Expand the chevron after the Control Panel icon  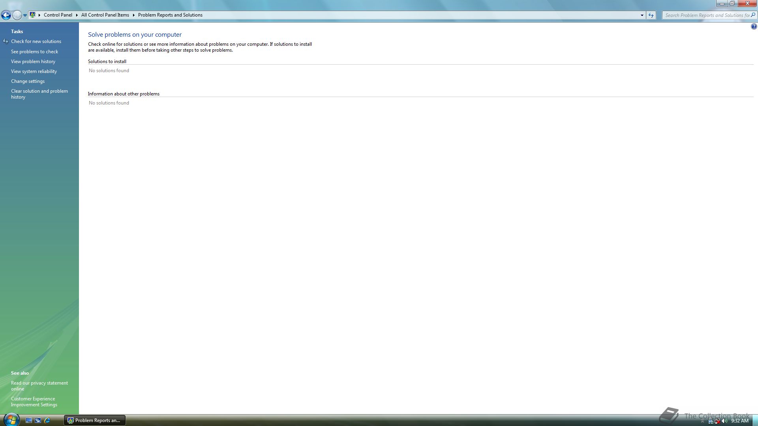point(39,15)
